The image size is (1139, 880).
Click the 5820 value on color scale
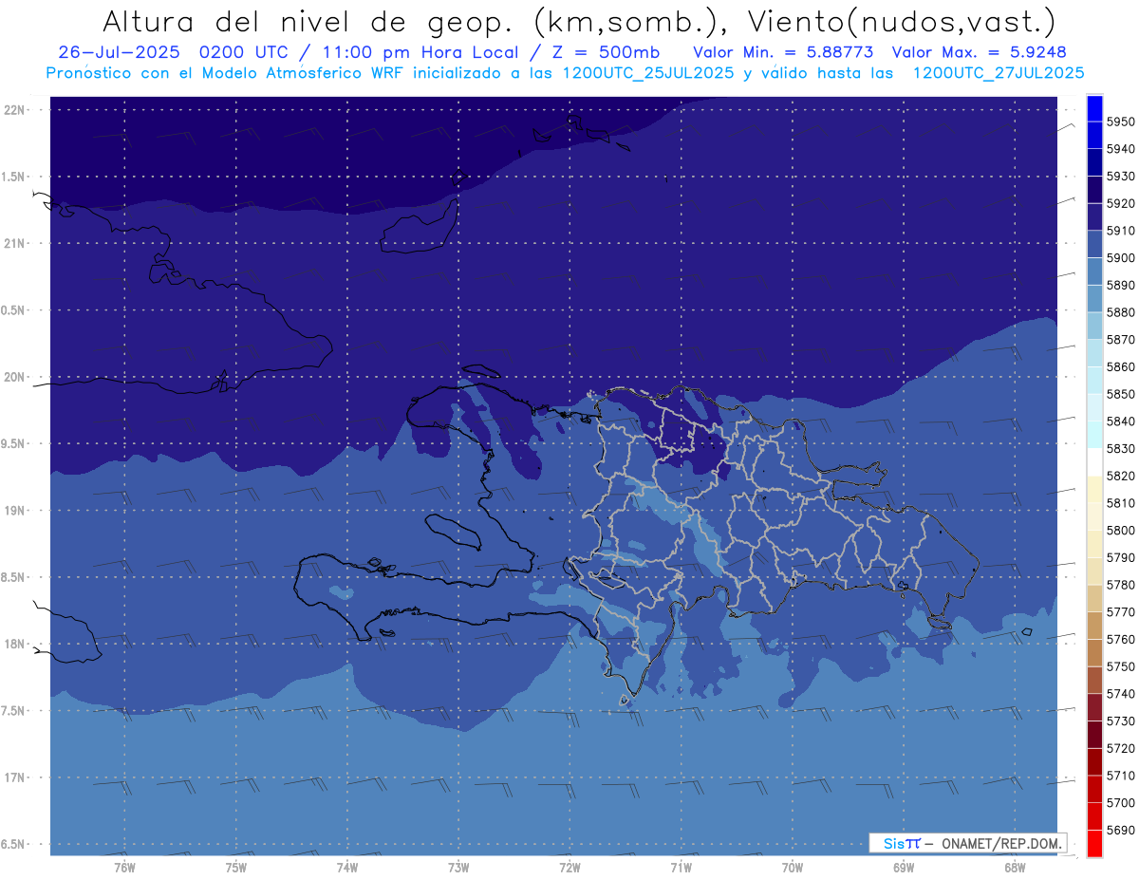coord(1120,476)
